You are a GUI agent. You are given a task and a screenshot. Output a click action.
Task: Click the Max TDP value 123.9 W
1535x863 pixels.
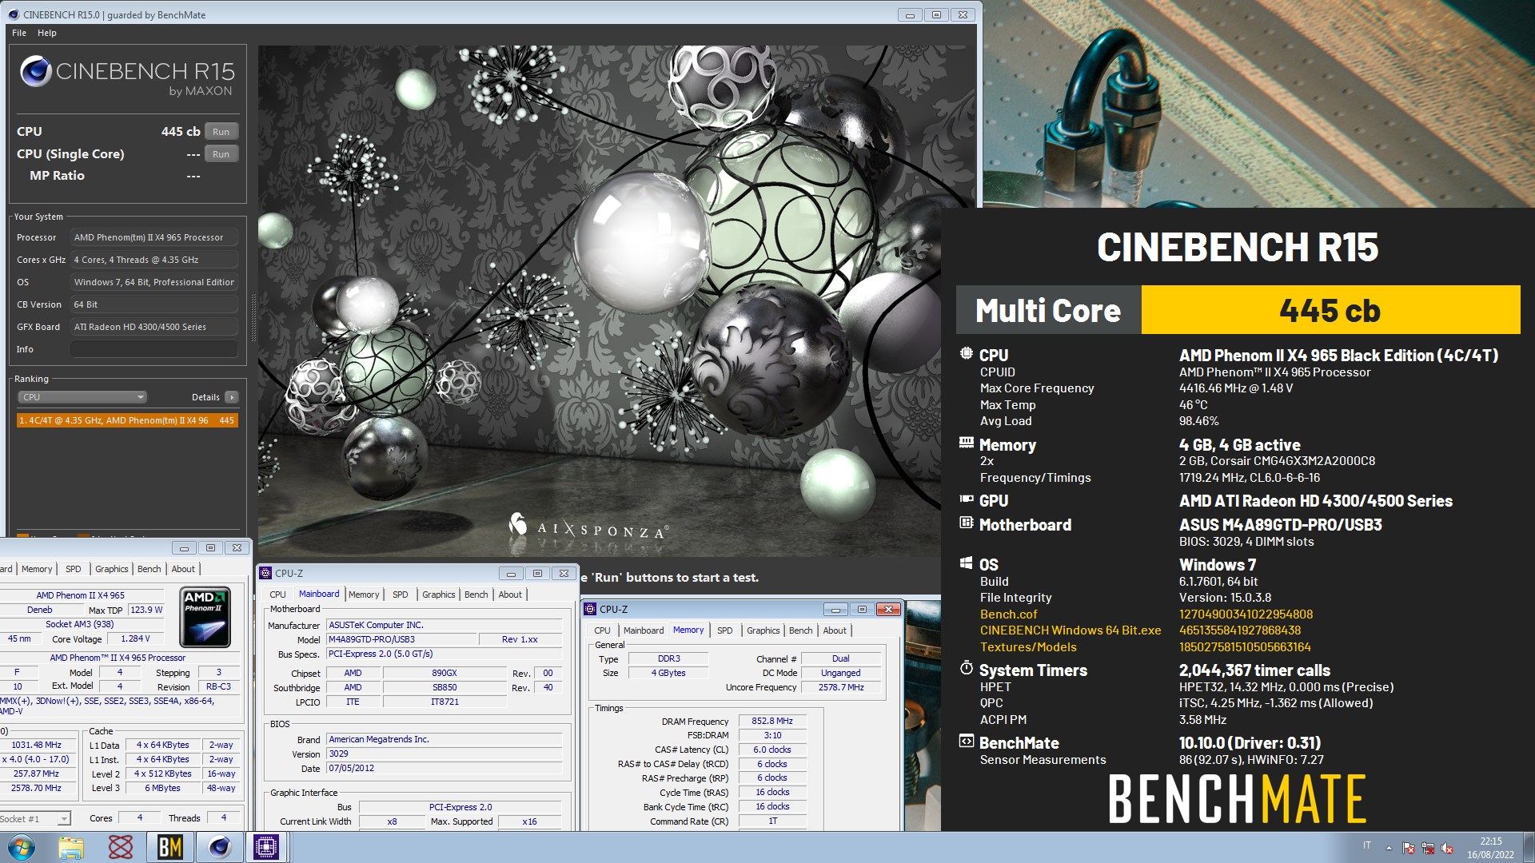click(146, 610)
